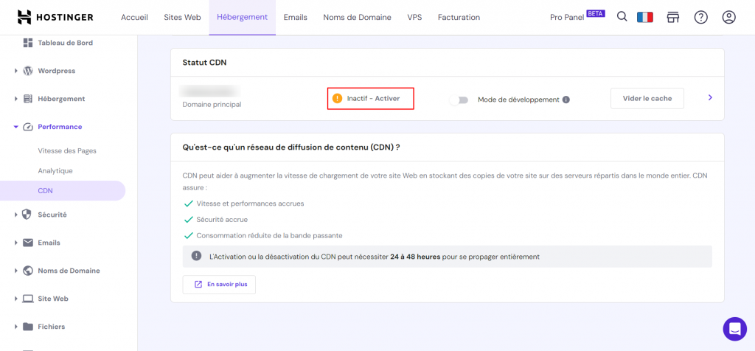Click the Tableau de Bord grid icon
Screen dimensions: 755x351
pos(28,43)
